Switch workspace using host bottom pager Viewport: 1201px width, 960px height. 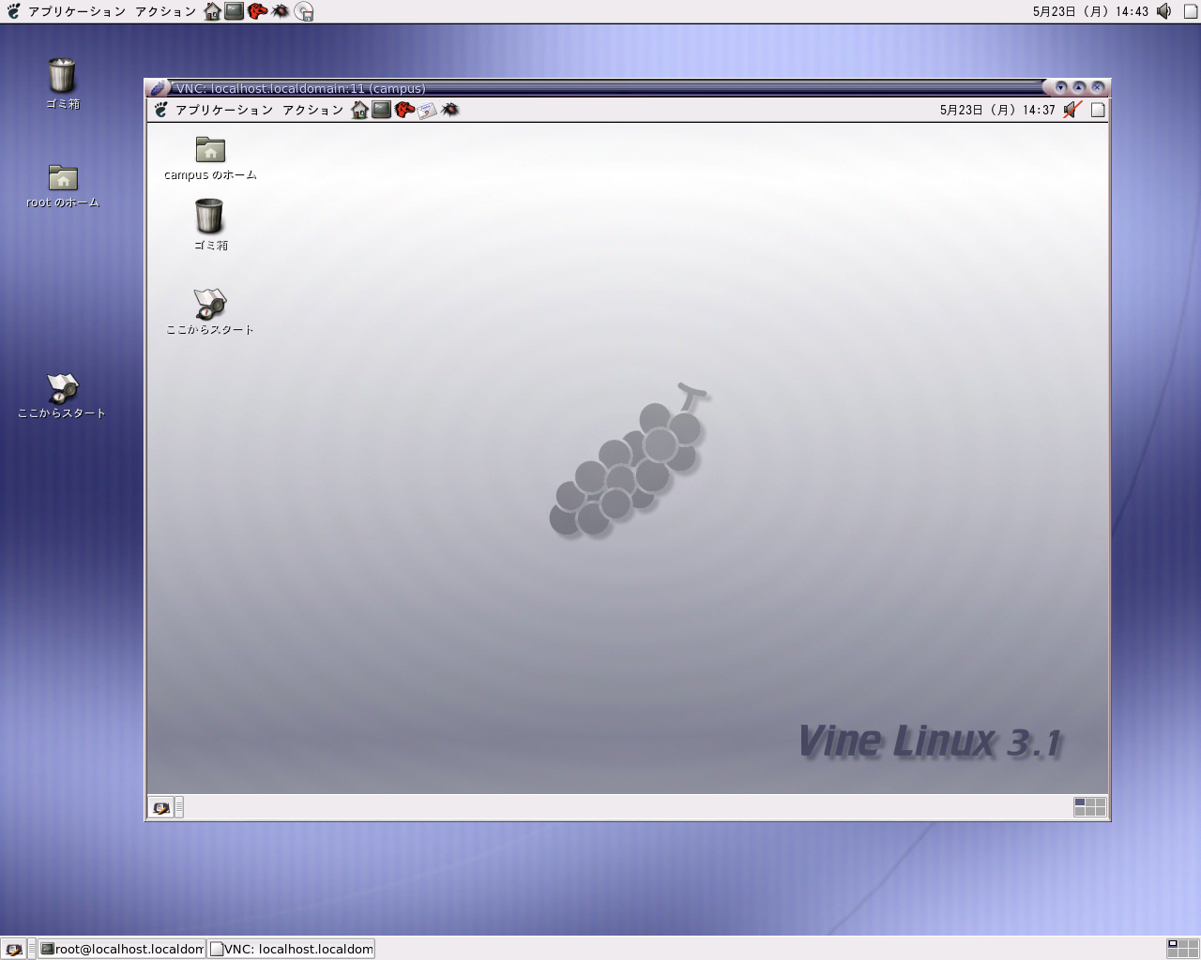[1182, 949]
